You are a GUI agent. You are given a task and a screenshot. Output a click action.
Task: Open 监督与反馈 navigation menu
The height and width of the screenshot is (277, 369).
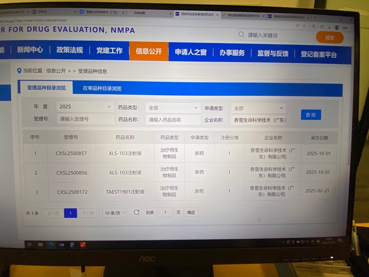(x=273, y=53)
